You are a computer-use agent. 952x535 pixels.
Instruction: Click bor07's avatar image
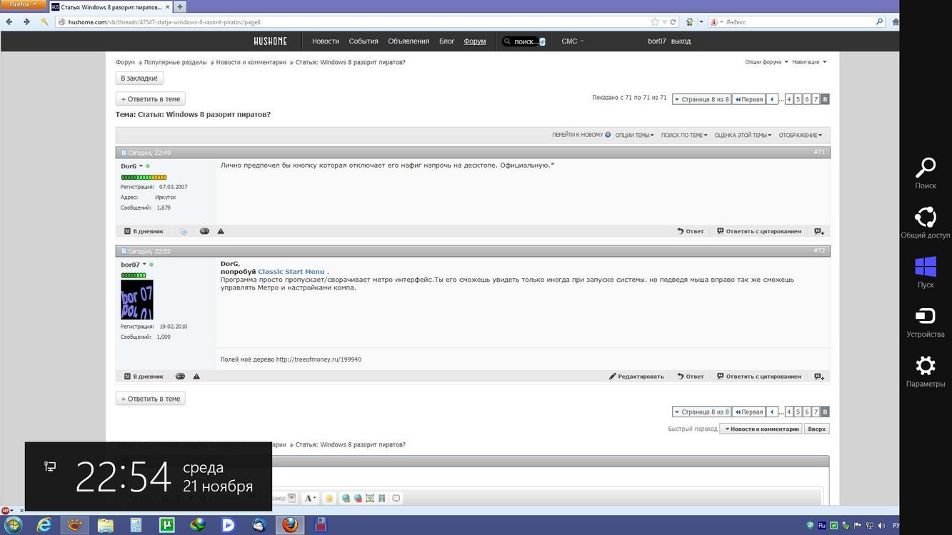pos(137,300)
